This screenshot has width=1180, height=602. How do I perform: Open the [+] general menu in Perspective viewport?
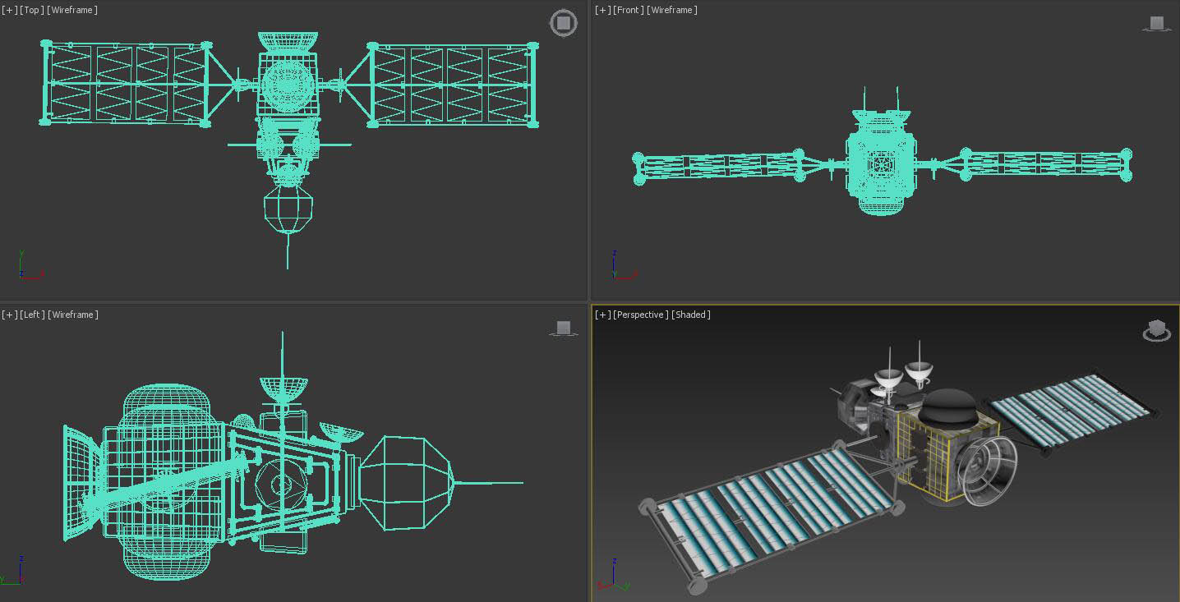pos(602,315)
